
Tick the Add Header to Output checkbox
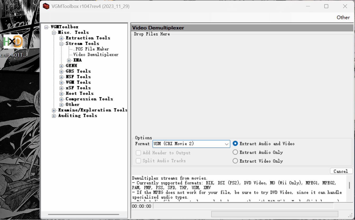(x=138, y=153)
